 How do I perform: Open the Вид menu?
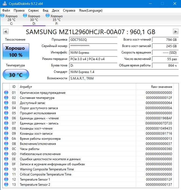pos(45,10)
